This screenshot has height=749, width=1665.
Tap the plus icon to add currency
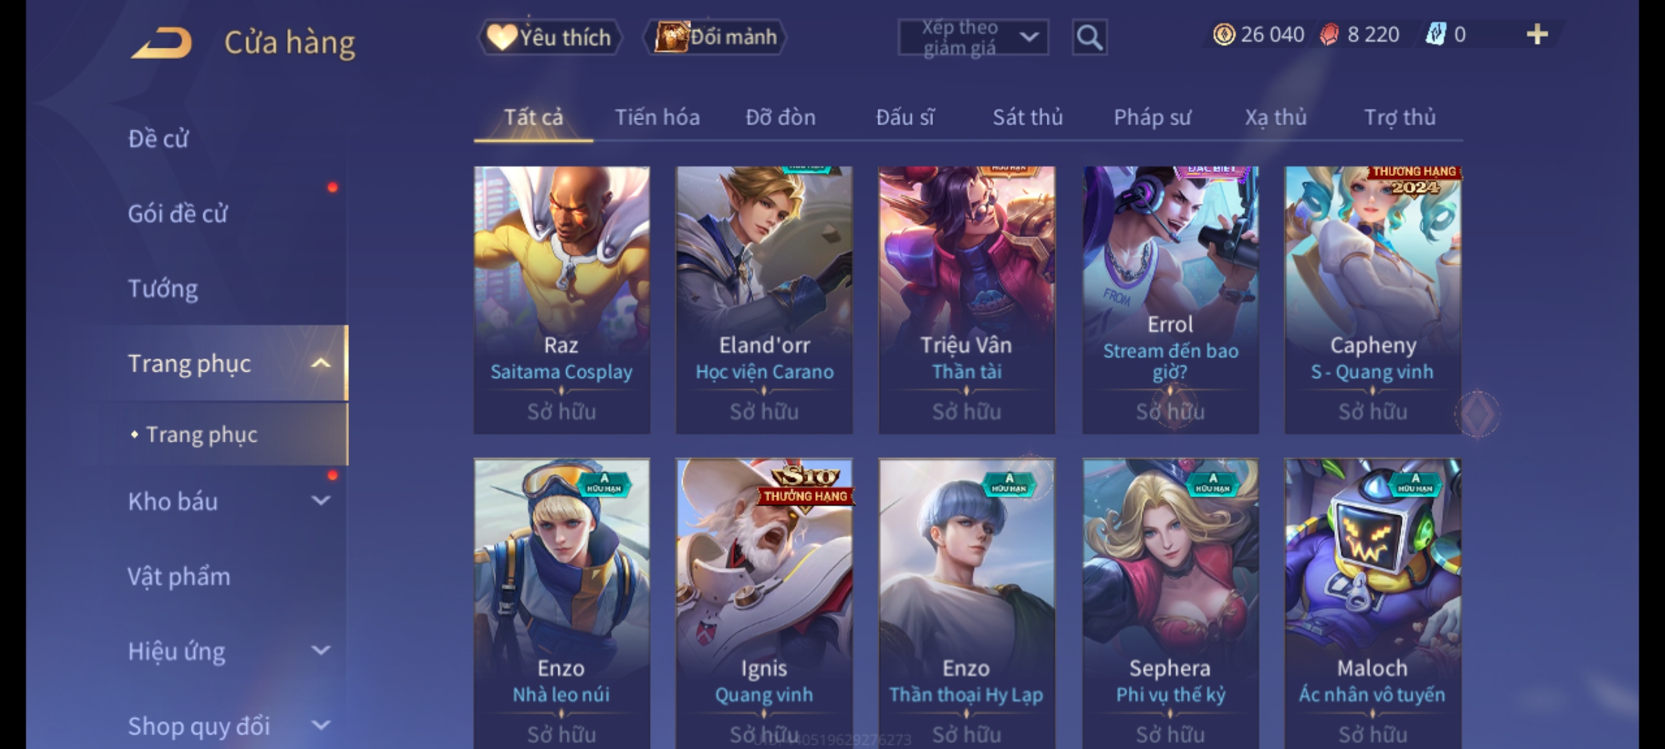1537,34
